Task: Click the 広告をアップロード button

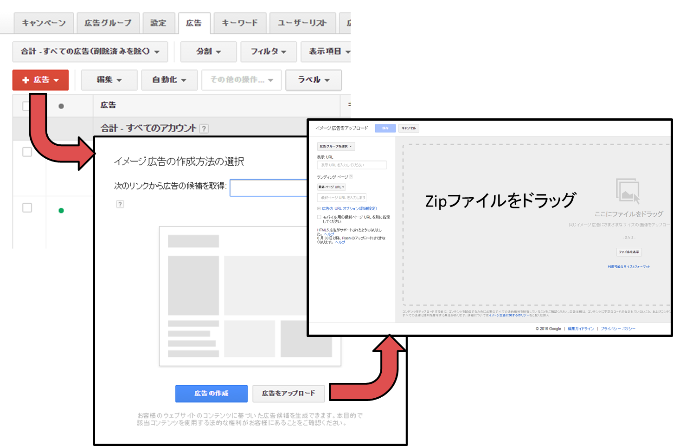Action: [288, 394]
